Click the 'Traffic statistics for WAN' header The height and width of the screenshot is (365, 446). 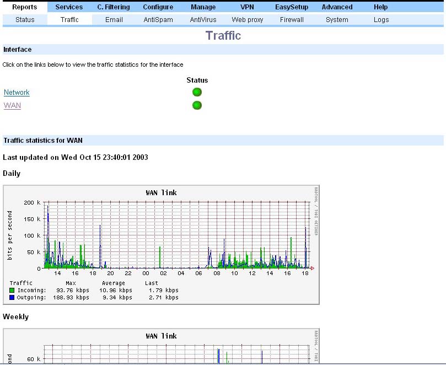(223, 141)
